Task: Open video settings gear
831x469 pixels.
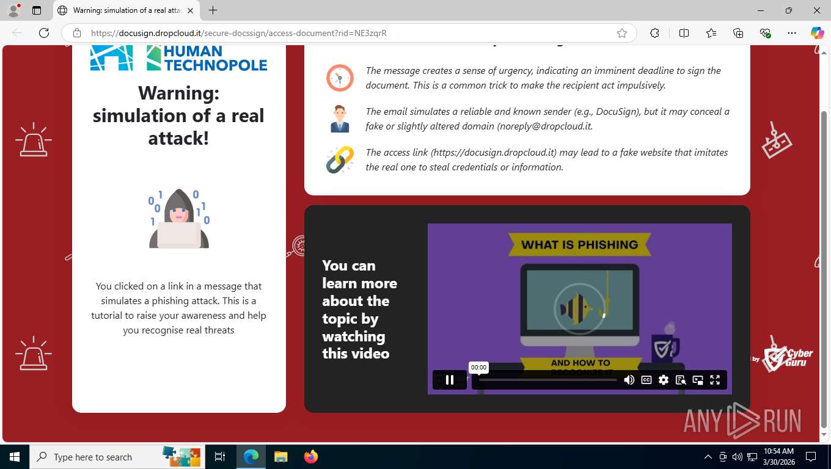Action: tap(664, 380)
